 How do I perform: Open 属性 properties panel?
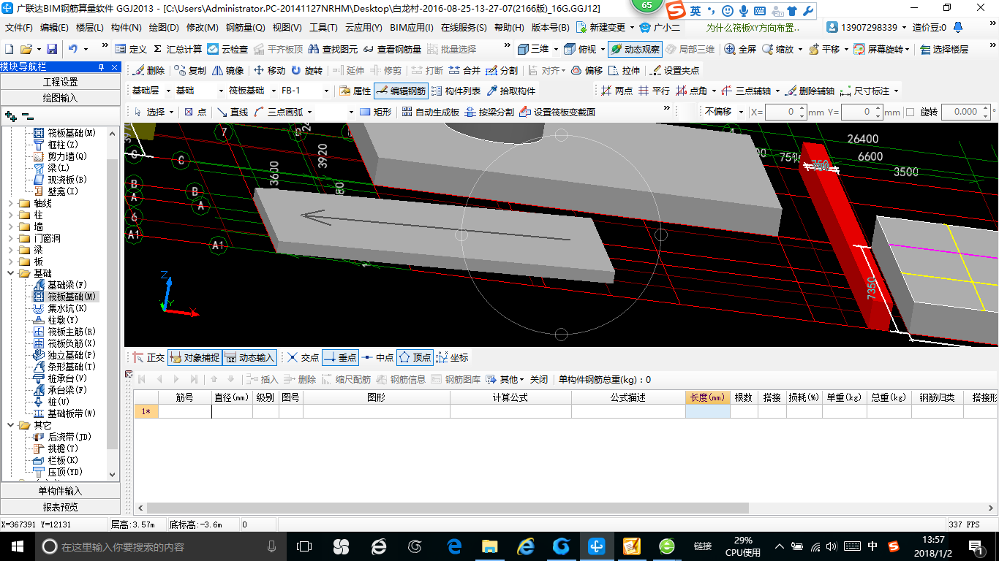click(x=355, y=91)
